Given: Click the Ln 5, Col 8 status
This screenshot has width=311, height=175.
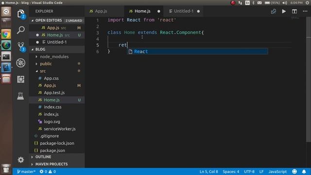Looking at the screenshot, I should tap(208, 172).
